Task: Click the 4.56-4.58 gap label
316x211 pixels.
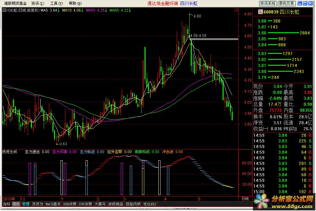Action: pyautogui.click(x=198, y=36)
